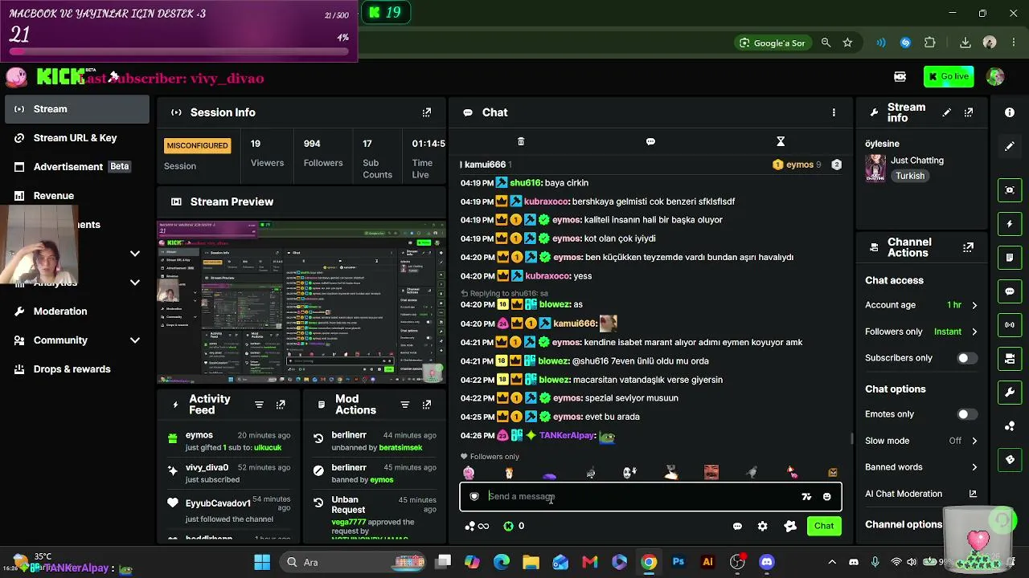Pop out the Activity Feed panel

point(281,405)
